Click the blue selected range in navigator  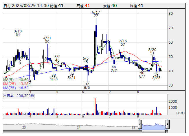point(154,126)
